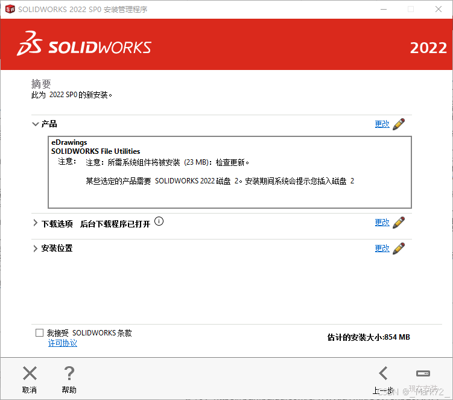Image resolution: width=453 pixels, height=400 pixels.
Task: Open 帮助 help question mark
Action: (69, 373)
